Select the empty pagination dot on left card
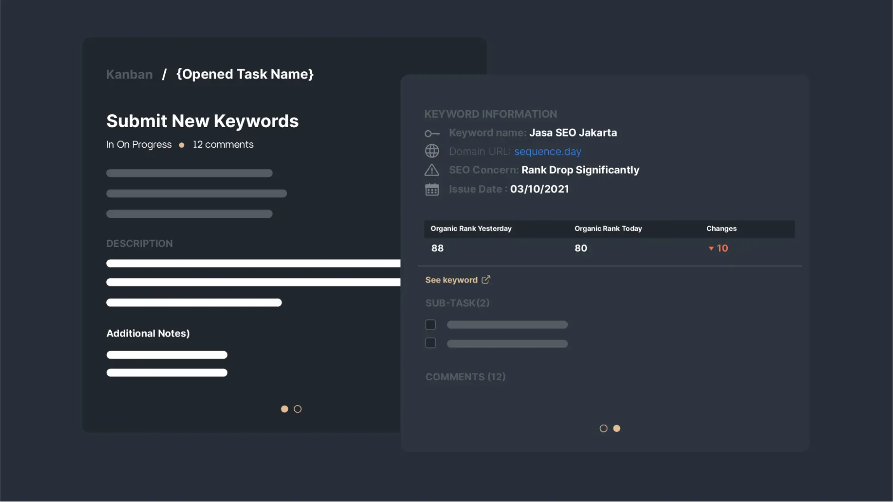The width and height of the screenshot is (893, 502). (x=298, y=409)
